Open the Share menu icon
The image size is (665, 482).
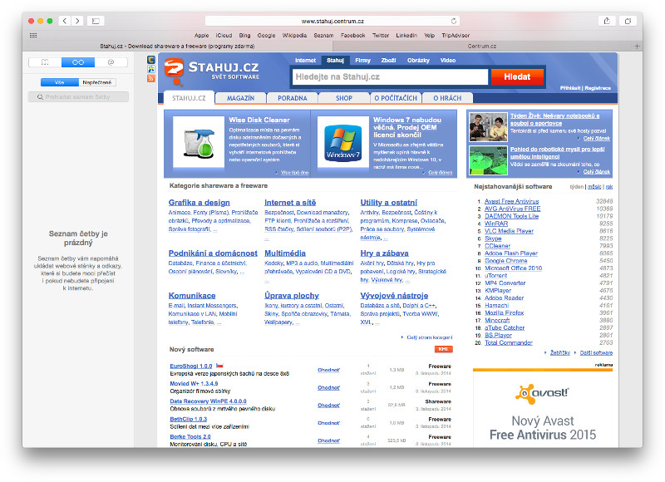coord(607,21)
